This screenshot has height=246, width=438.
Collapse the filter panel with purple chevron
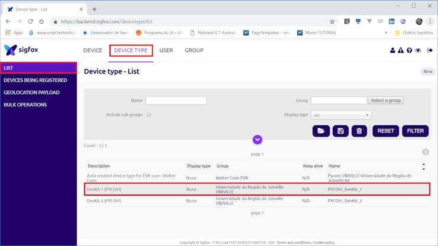coord(257,140)
